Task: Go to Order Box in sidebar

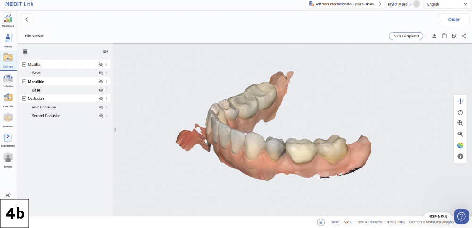Action: click(8, 80)
